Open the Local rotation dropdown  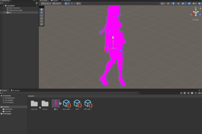point(57,3)
